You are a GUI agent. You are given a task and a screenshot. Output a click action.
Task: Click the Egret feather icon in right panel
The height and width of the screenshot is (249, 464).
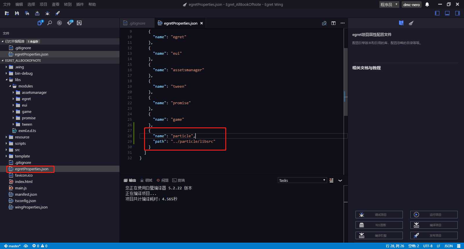(411, 23)
